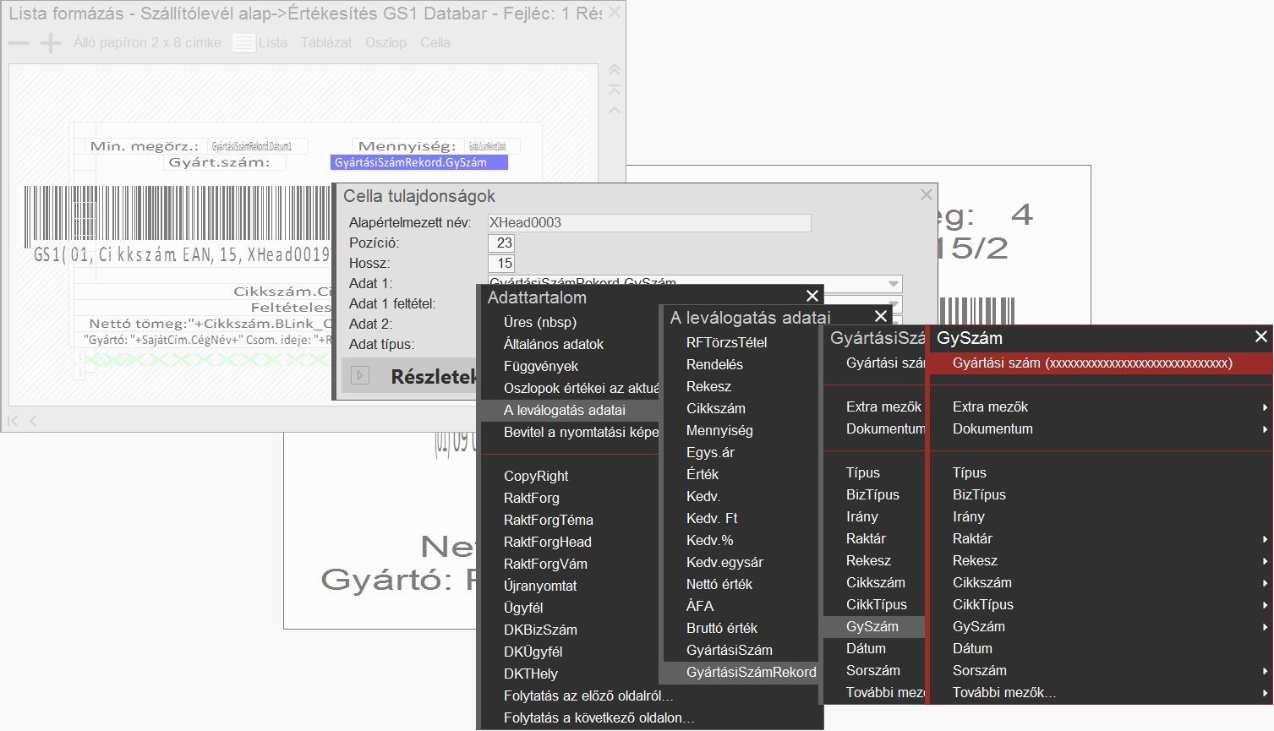Select Folytatás a következő oldalon… entry
This screenshot has height=731, width=1274.
(599, 717)
